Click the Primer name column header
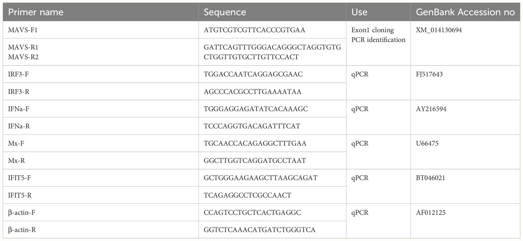523x241 pixels. click(35, 12)
